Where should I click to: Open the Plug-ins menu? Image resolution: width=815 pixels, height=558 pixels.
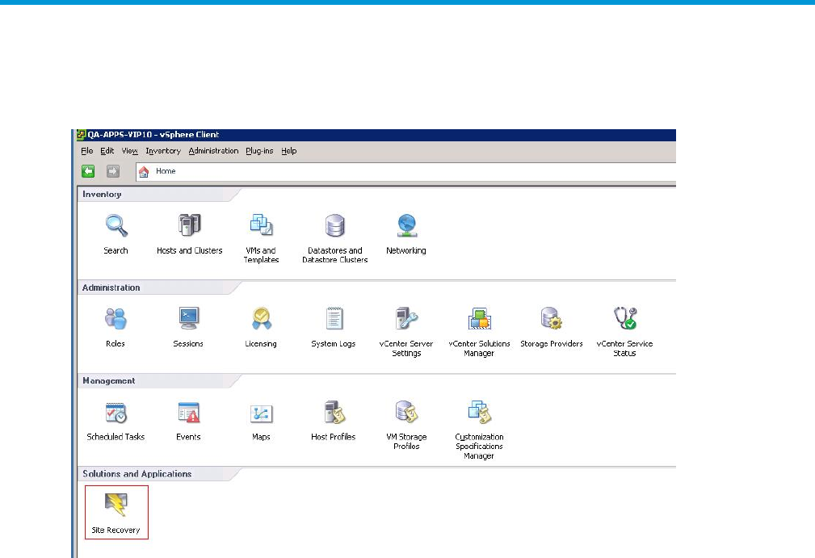259,151
